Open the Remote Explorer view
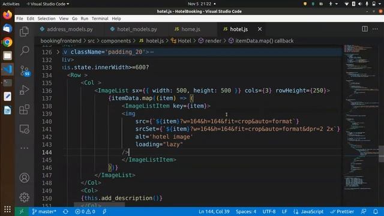 tap(24, 129)
